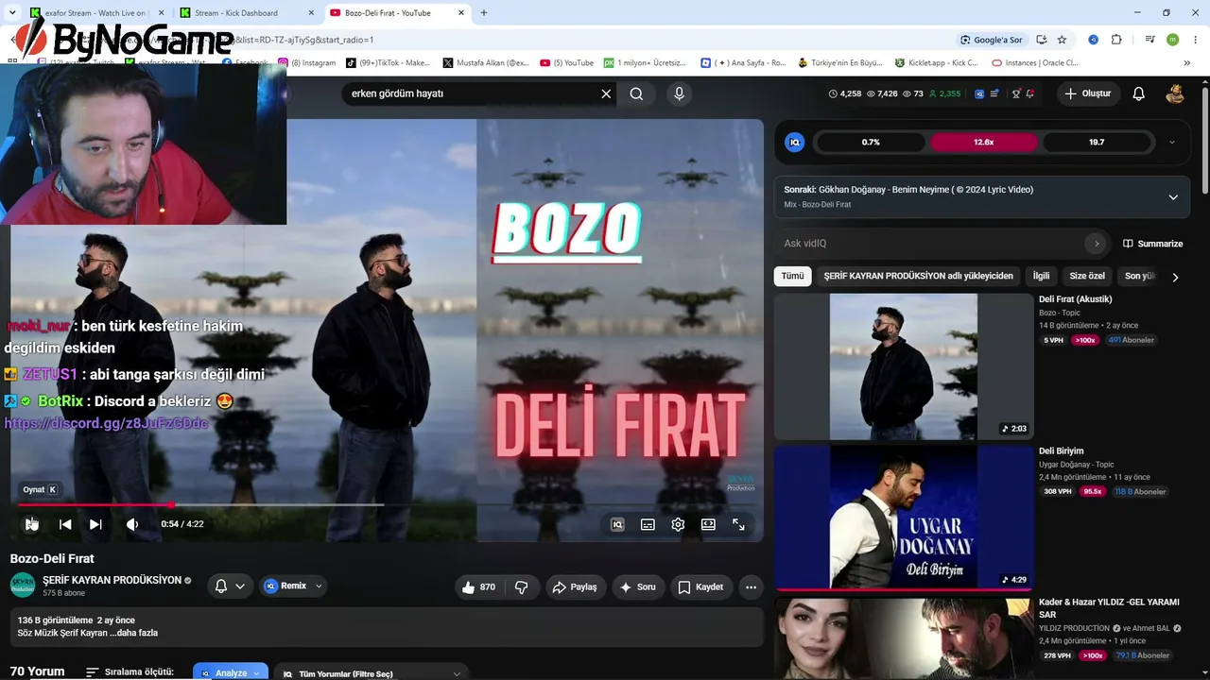Clear the search text with the X icon
1210x680 pixels.
click(x=606, y=93)
